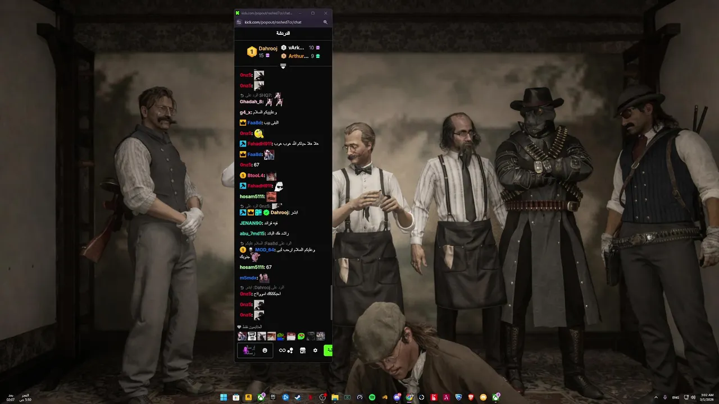Select the sunglasses sheikh emote in quick row
The height and width of the screenshot is (404, 719).
click(252, 336)
